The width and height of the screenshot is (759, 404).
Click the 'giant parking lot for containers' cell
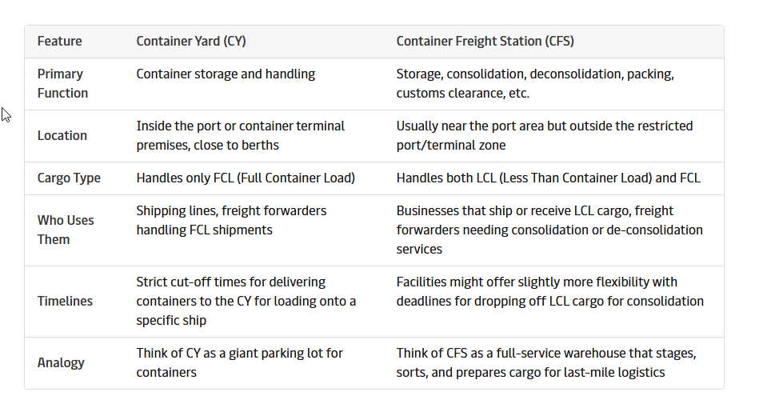[239, 362]
